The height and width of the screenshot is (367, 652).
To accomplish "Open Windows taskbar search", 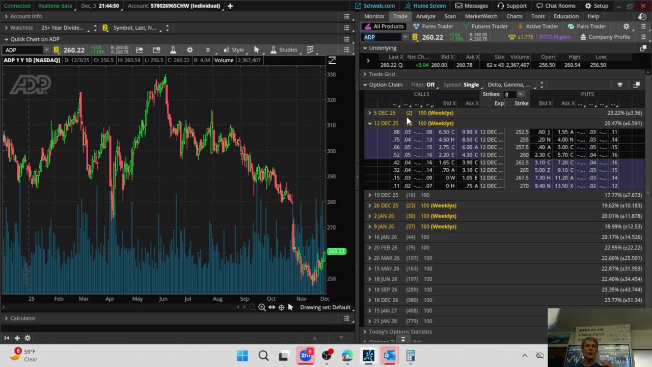I will pyautogui.click(x=263, y=355).
